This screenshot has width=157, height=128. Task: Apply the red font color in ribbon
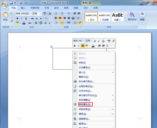pos(24,23)
